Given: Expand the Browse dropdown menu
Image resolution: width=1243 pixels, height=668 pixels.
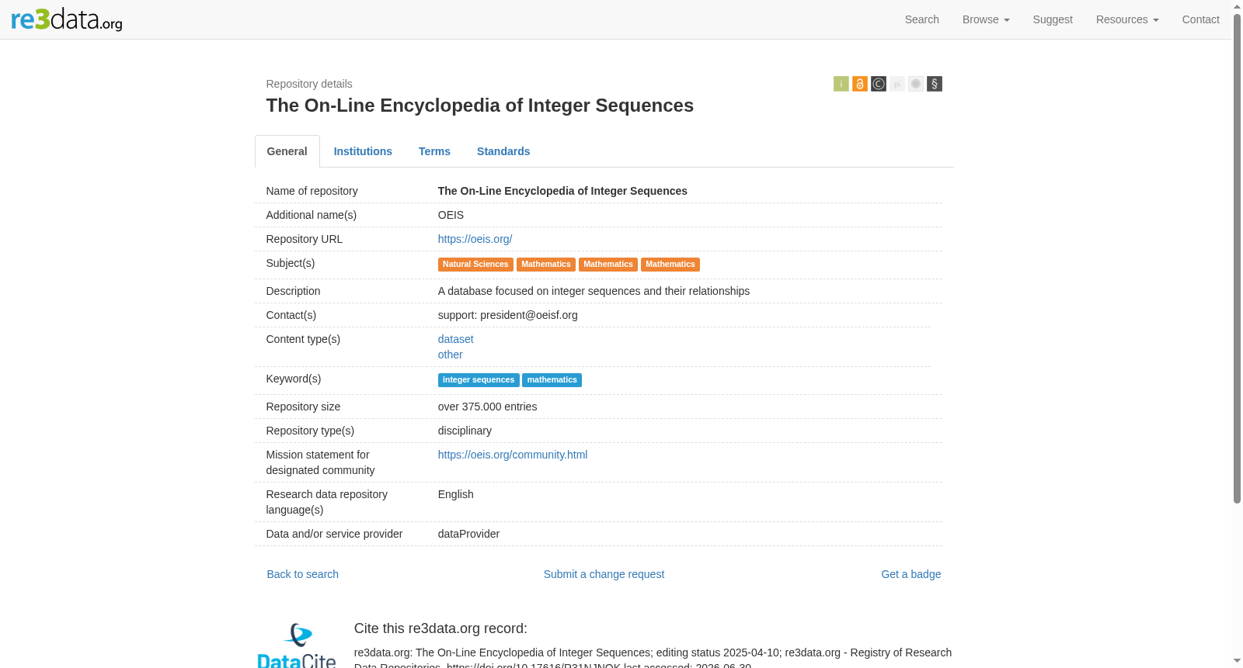Looking at the screenshot, I should pyautogui.click(x=986, y=19).
